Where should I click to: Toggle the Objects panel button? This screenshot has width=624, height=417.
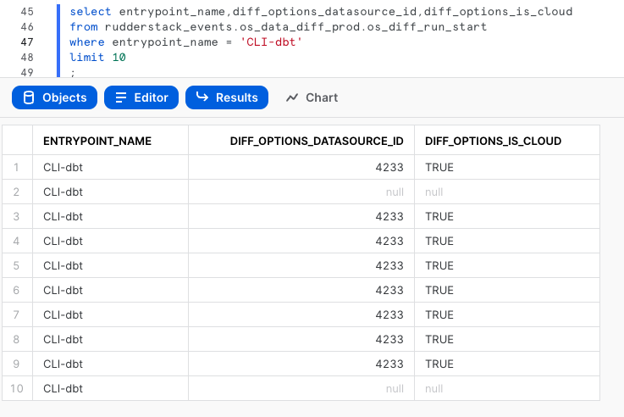click(54, 97)
